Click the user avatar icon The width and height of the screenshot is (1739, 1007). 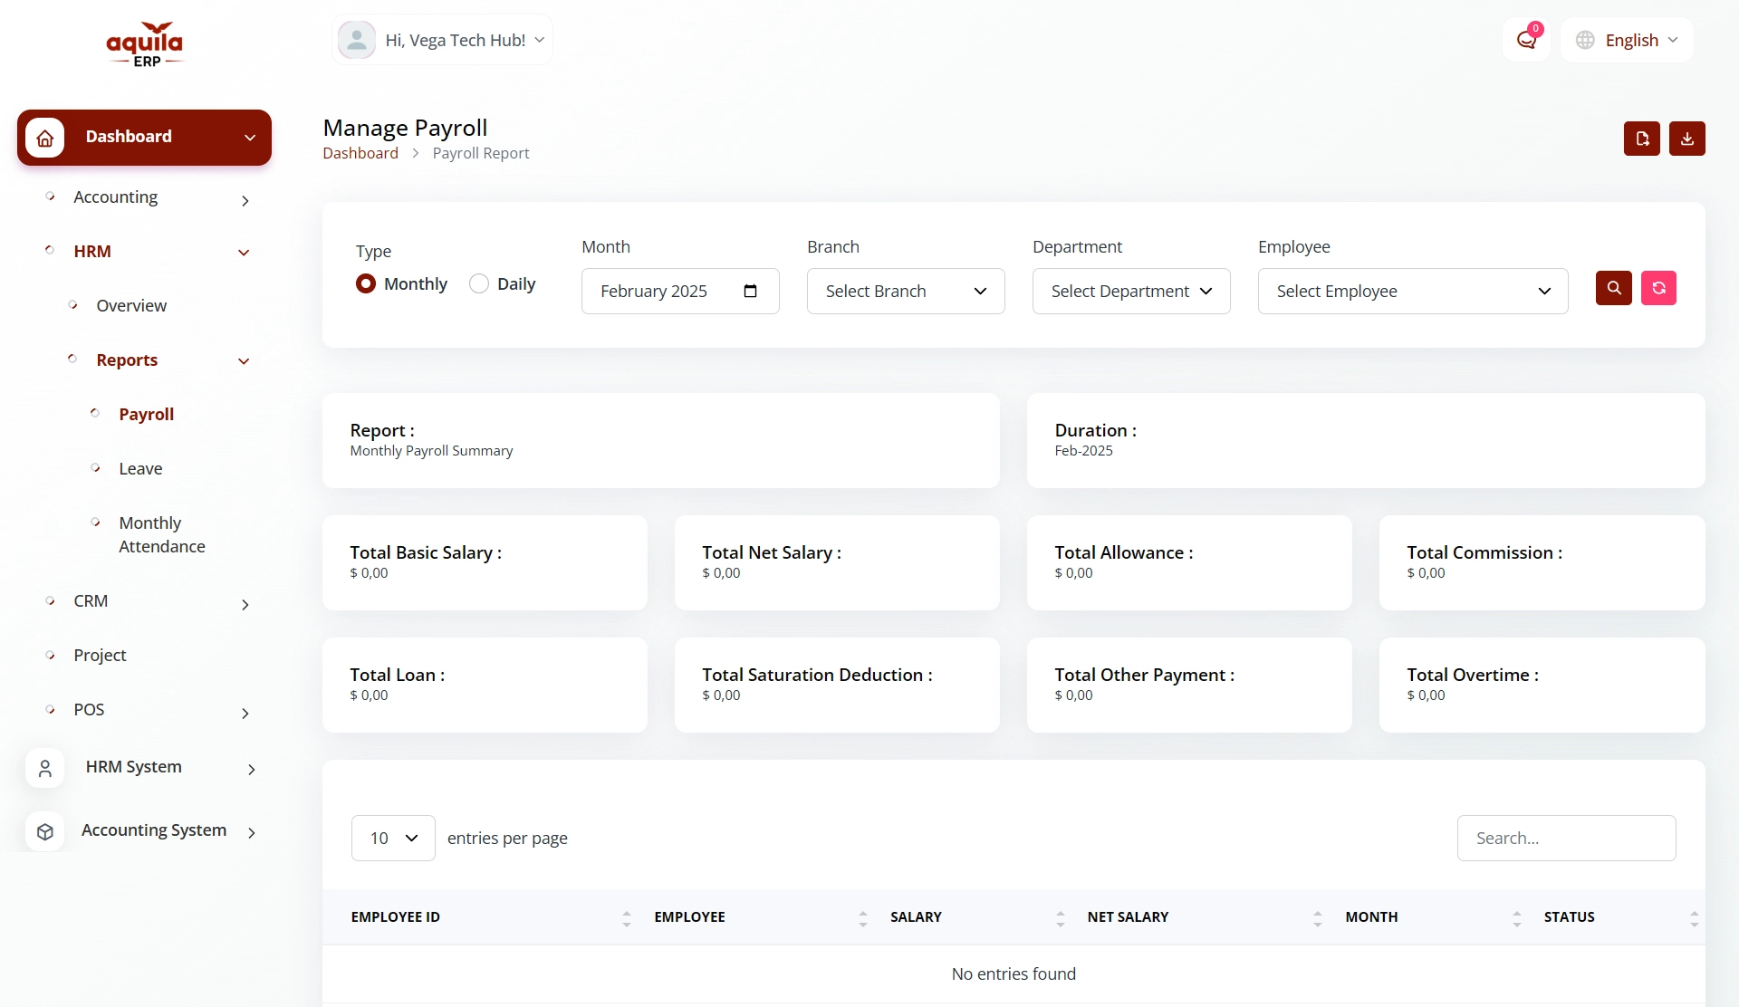pyautogui.click(x=357, y=40)
